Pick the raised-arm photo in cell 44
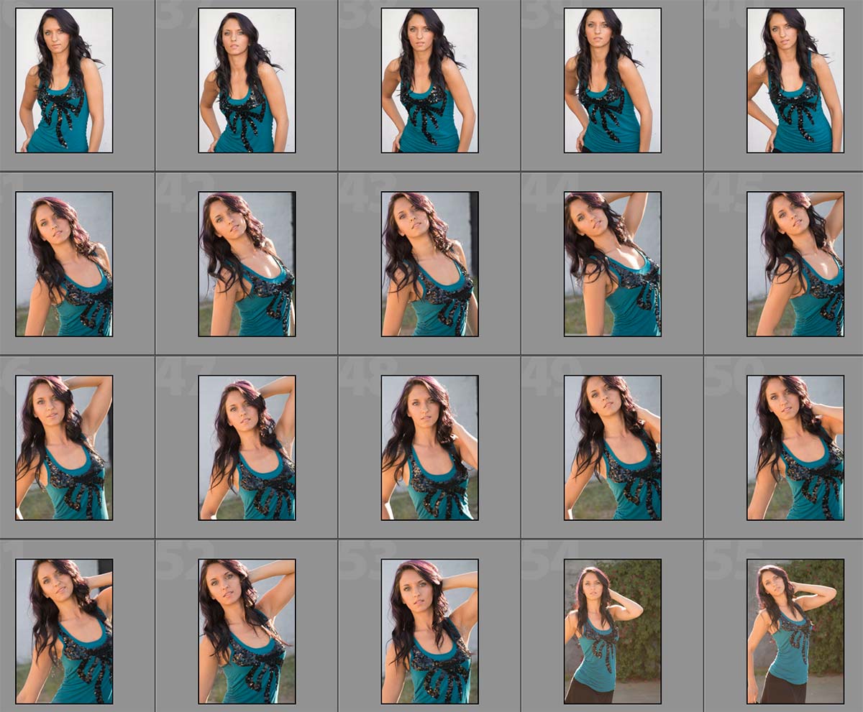This screenshot has height=712, width=863. 612,264
